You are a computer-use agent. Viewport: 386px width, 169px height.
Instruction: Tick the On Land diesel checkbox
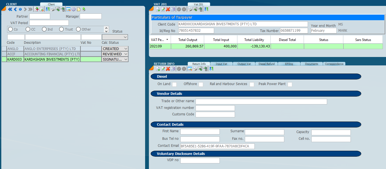(174, 84)
